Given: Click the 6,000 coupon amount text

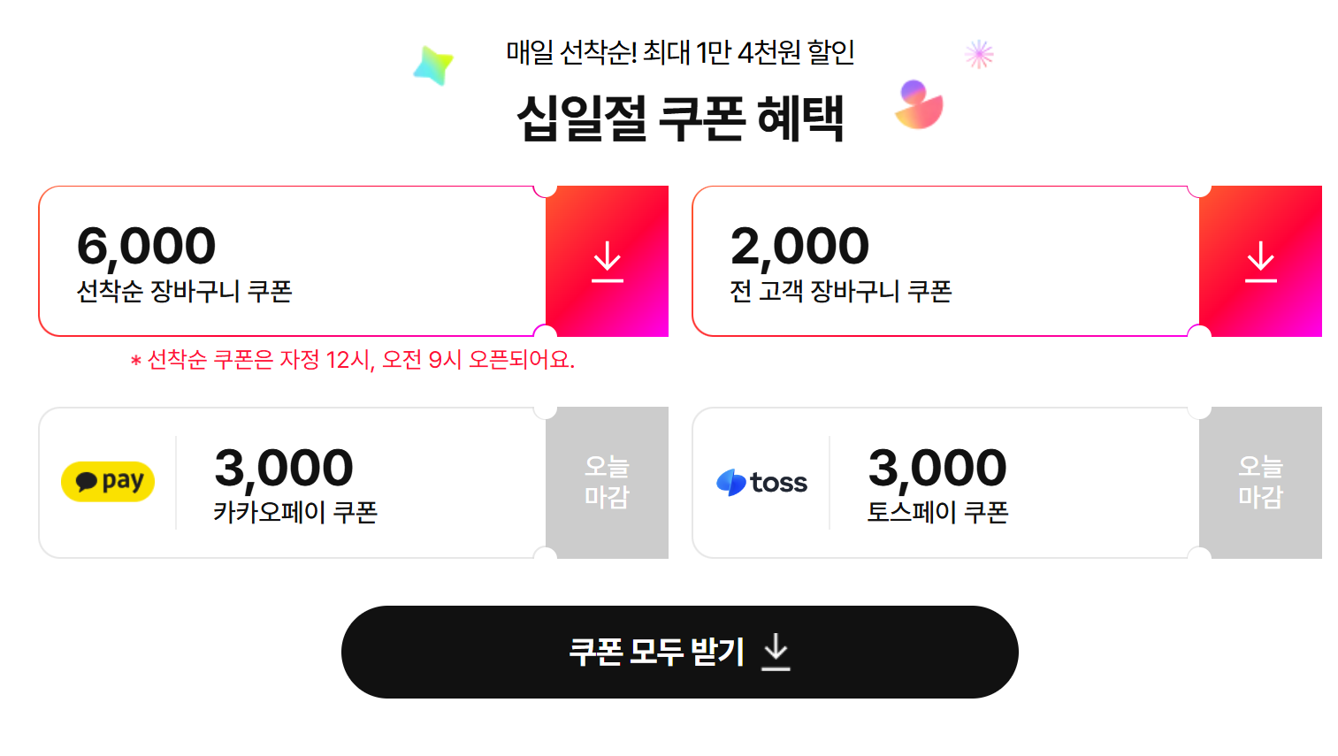Looking at the screenshot, I should point(148,245).
